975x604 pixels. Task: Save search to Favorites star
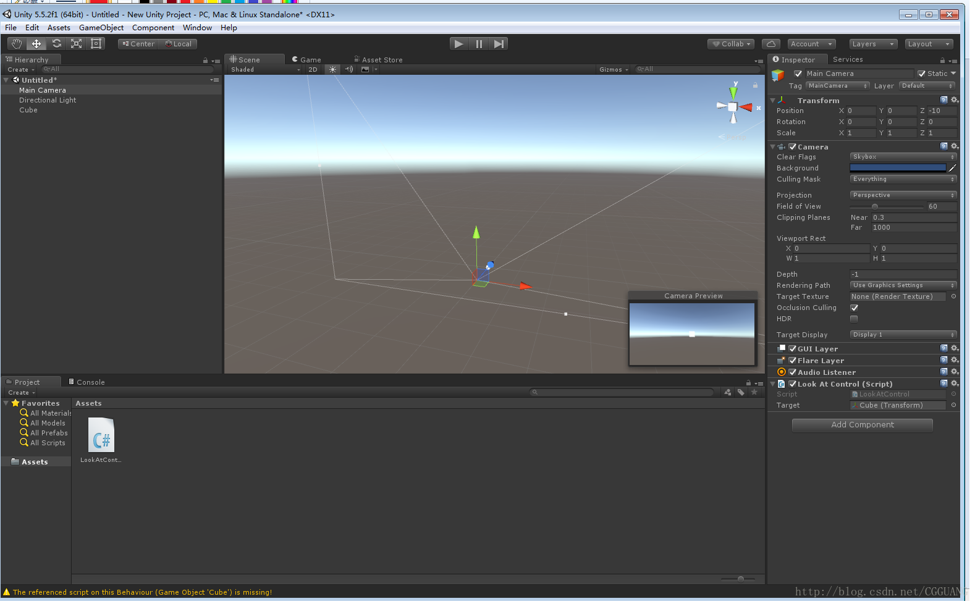[x=754, y=392]
